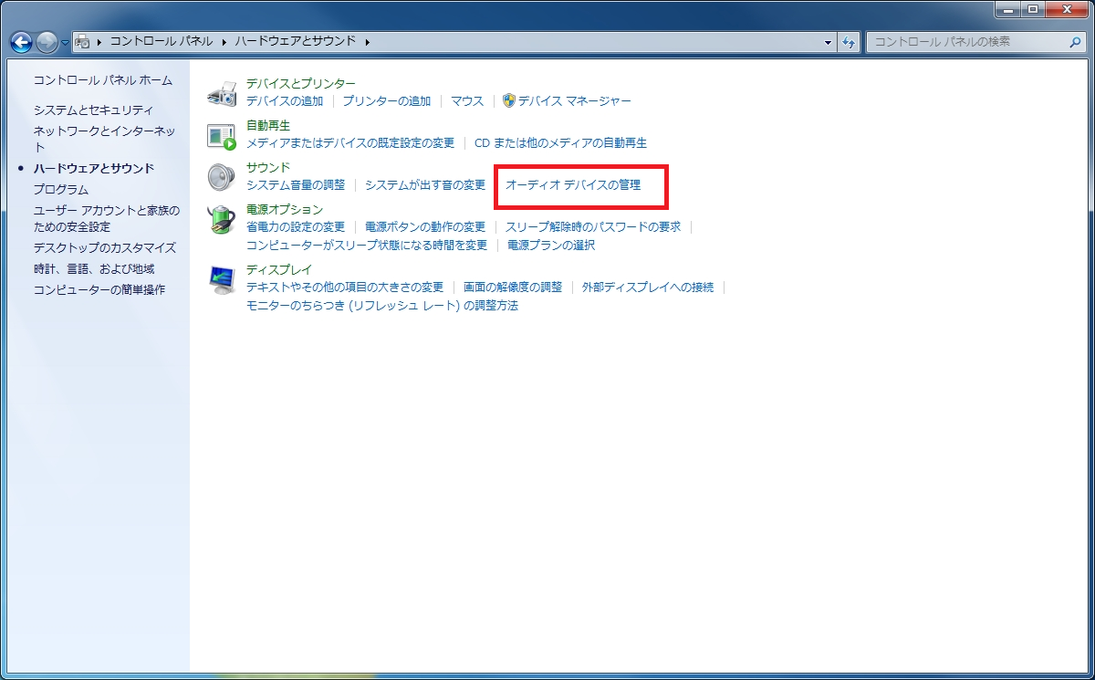Screen dimensions: 1095x680
Task: Open プログラム category in sidebar
Action: [x=61, y=190]
